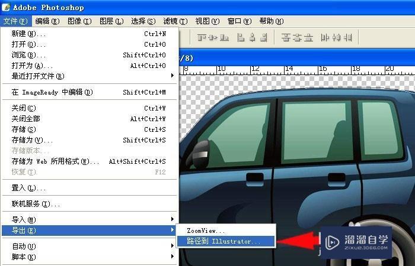
Task: Click the Align left edges icon
Action: [x=241, y=38]
